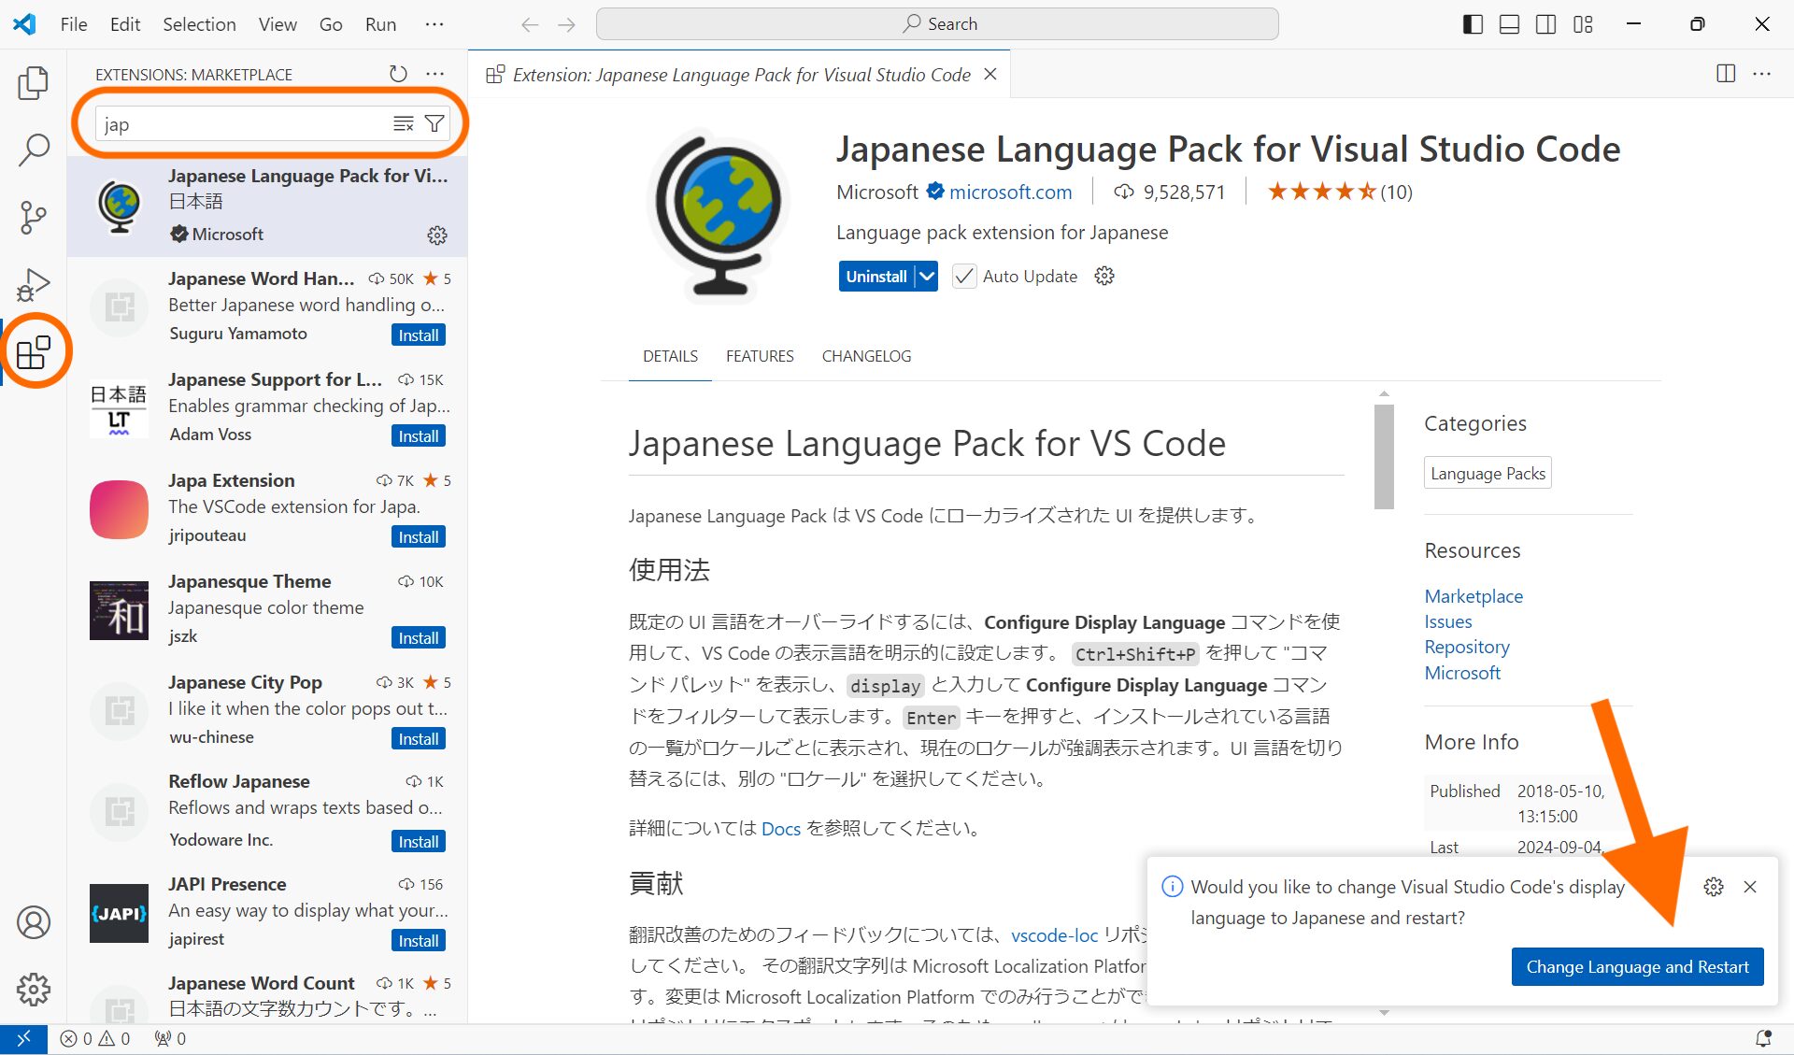Clear extensions search results icon
The image size is (1794, 1055).
403,123
